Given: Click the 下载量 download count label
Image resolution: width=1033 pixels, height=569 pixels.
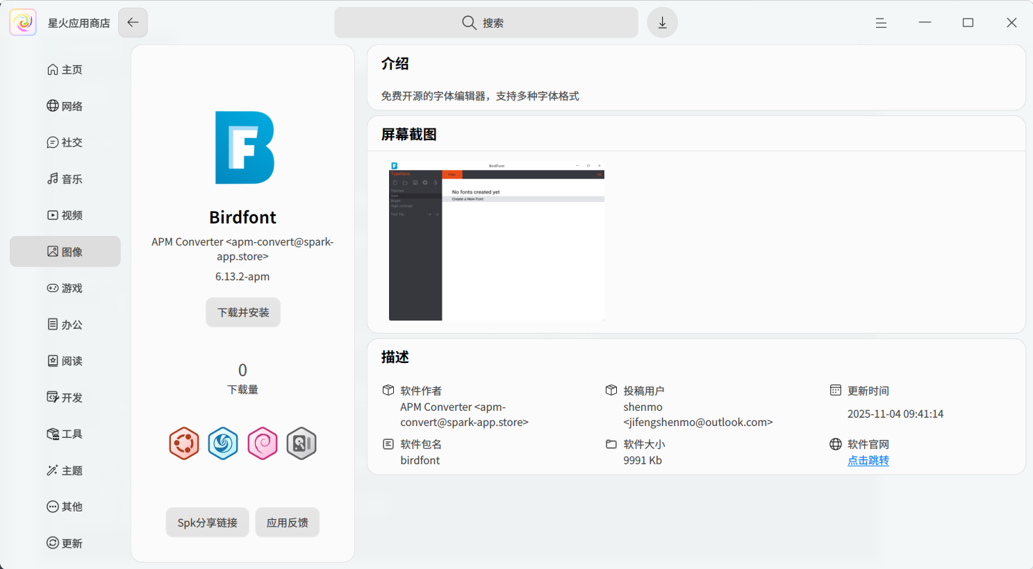Looking at the screenshot, I should [x=242, y=389].
